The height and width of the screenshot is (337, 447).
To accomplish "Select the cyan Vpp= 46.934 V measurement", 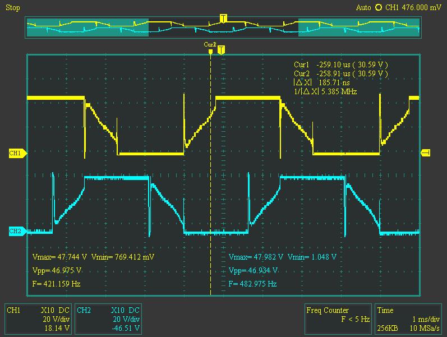I will pos(253,270).
